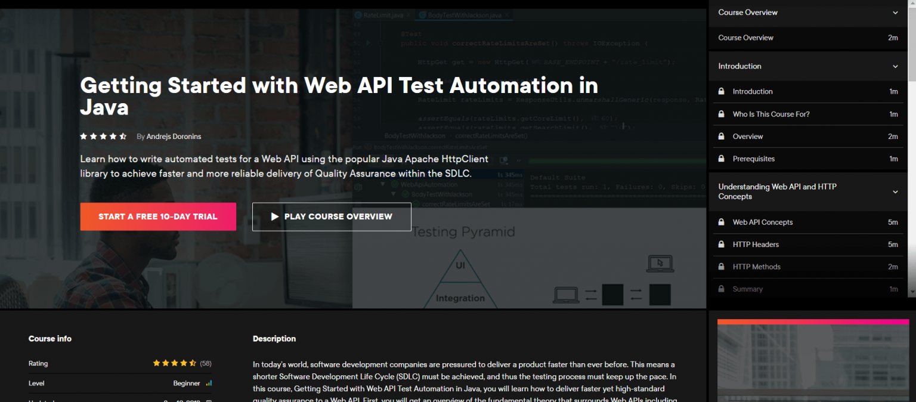The image size is (916, 402).
Task: Select the Overview lesson in Introduction
Action: (x=748, y=137)
